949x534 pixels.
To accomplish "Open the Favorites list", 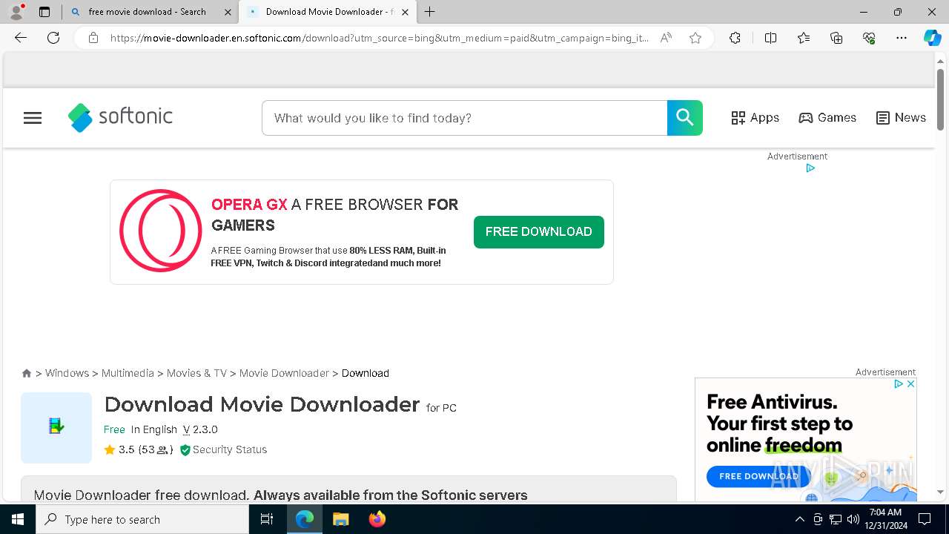I will coord(804,38).
